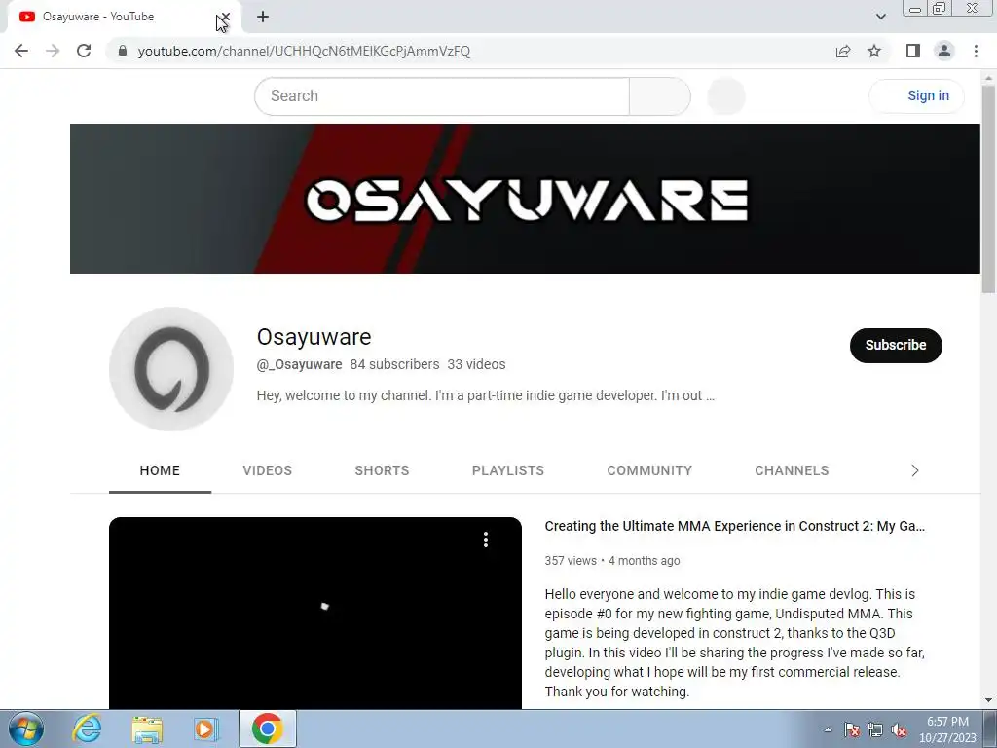
Task: Click the share page icon in address bar
Action: click(843, 51)
